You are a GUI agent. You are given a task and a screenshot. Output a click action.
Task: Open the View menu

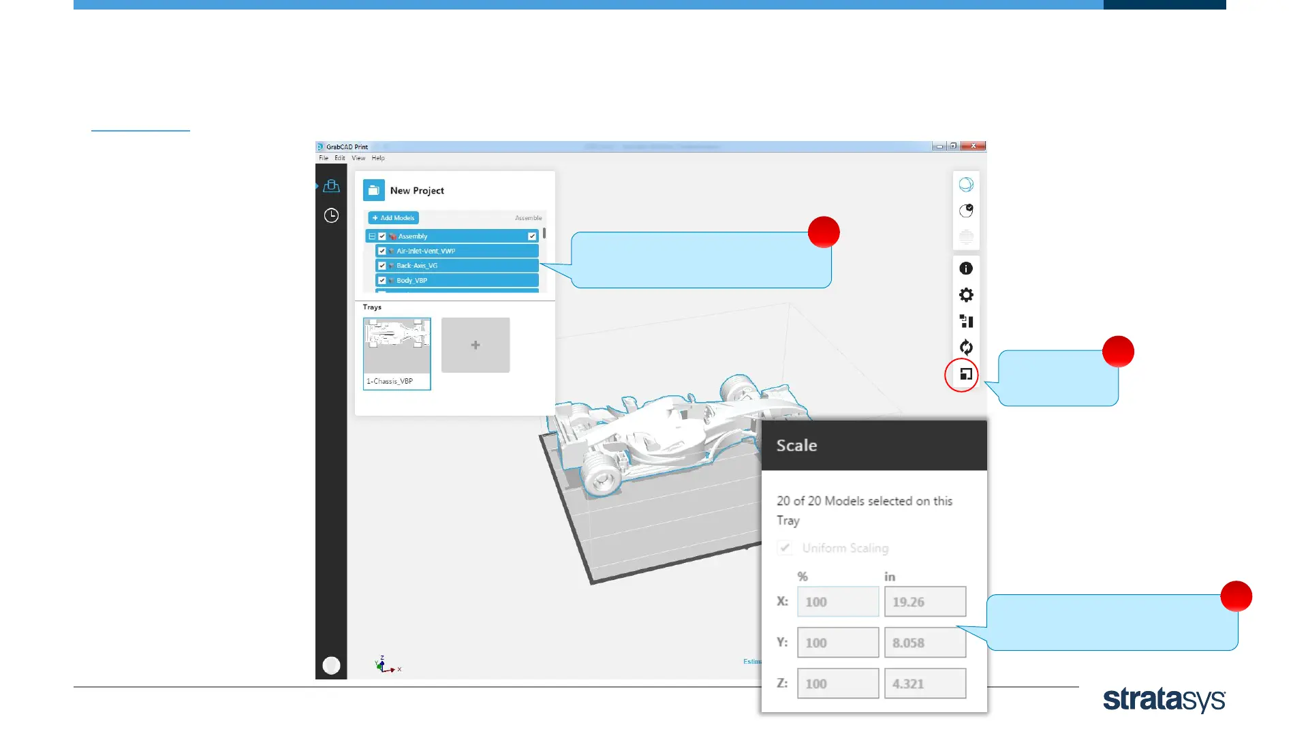[x=358, y=158]
